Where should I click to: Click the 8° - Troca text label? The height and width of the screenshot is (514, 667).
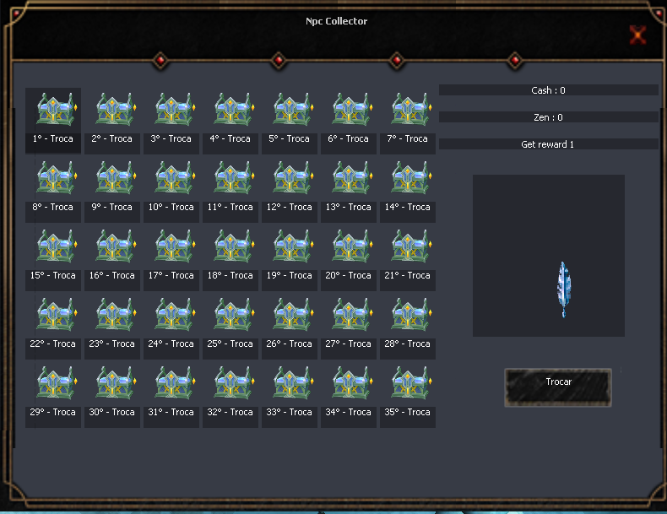tap(52, 207)
